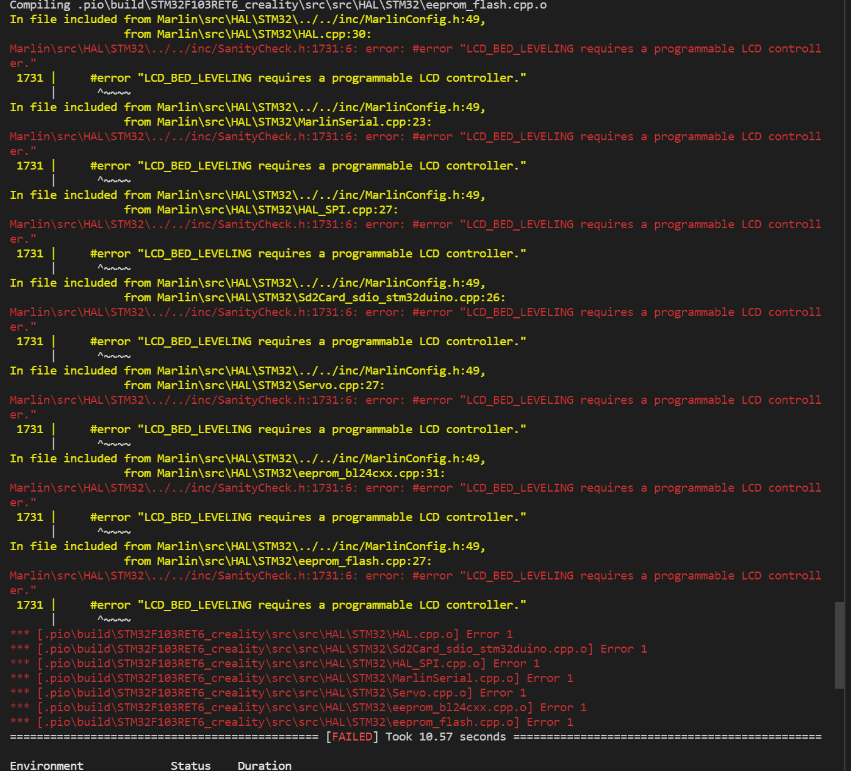Open the HAL.cpp:30 file link

click(x=262, y=34)
